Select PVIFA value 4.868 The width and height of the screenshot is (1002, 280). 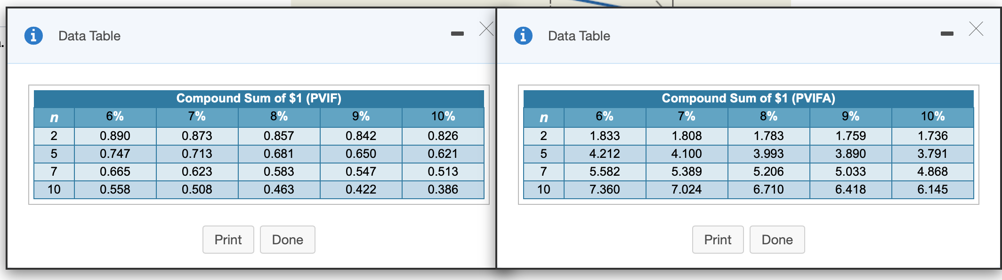click(x=933, y=171)
